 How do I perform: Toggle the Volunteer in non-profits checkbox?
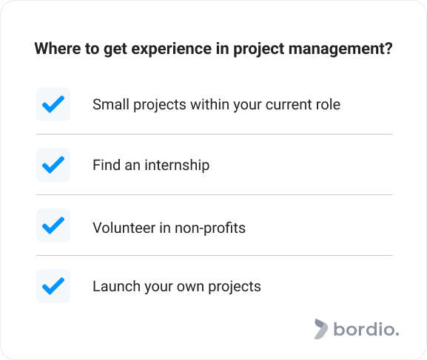click(x=53, y=225)
